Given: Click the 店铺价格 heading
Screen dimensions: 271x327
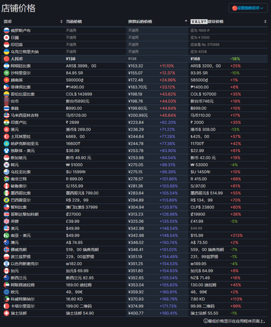Looking at the screenshot, I should point(18,8).
